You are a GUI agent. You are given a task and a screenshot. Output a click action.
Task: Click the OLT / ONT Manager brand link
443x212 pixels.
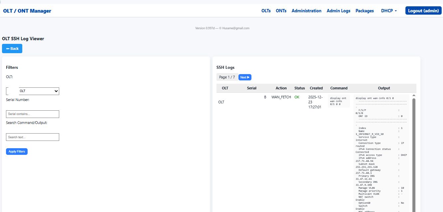27,11
